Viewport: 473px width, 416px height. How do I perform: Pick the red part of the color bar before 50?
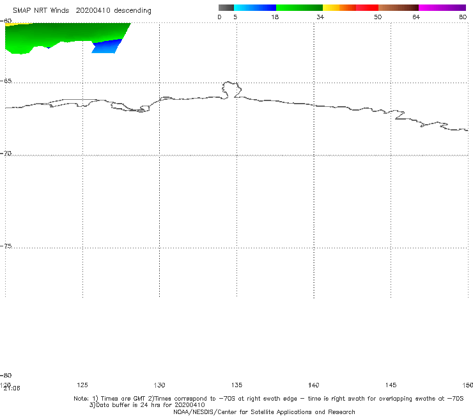pyautogui.click(x=367, y=8)
